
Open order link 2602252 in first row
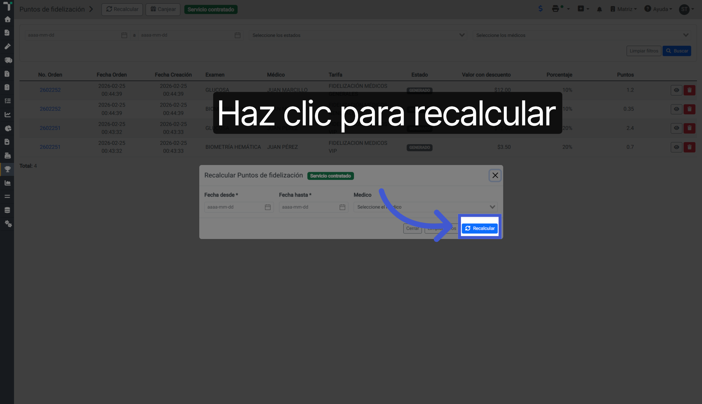point(50,90)
